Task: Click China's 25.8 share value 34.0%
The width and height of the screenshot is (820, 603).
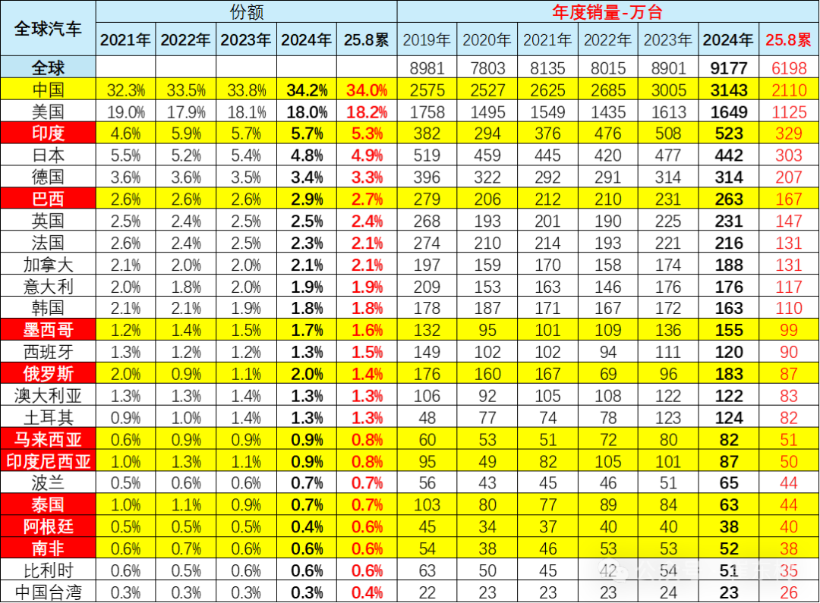Action: (x=367, y=90)
